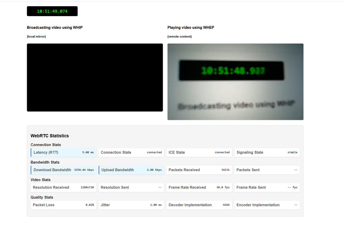Click the Upload Bandwidth label

coord(118,170)
